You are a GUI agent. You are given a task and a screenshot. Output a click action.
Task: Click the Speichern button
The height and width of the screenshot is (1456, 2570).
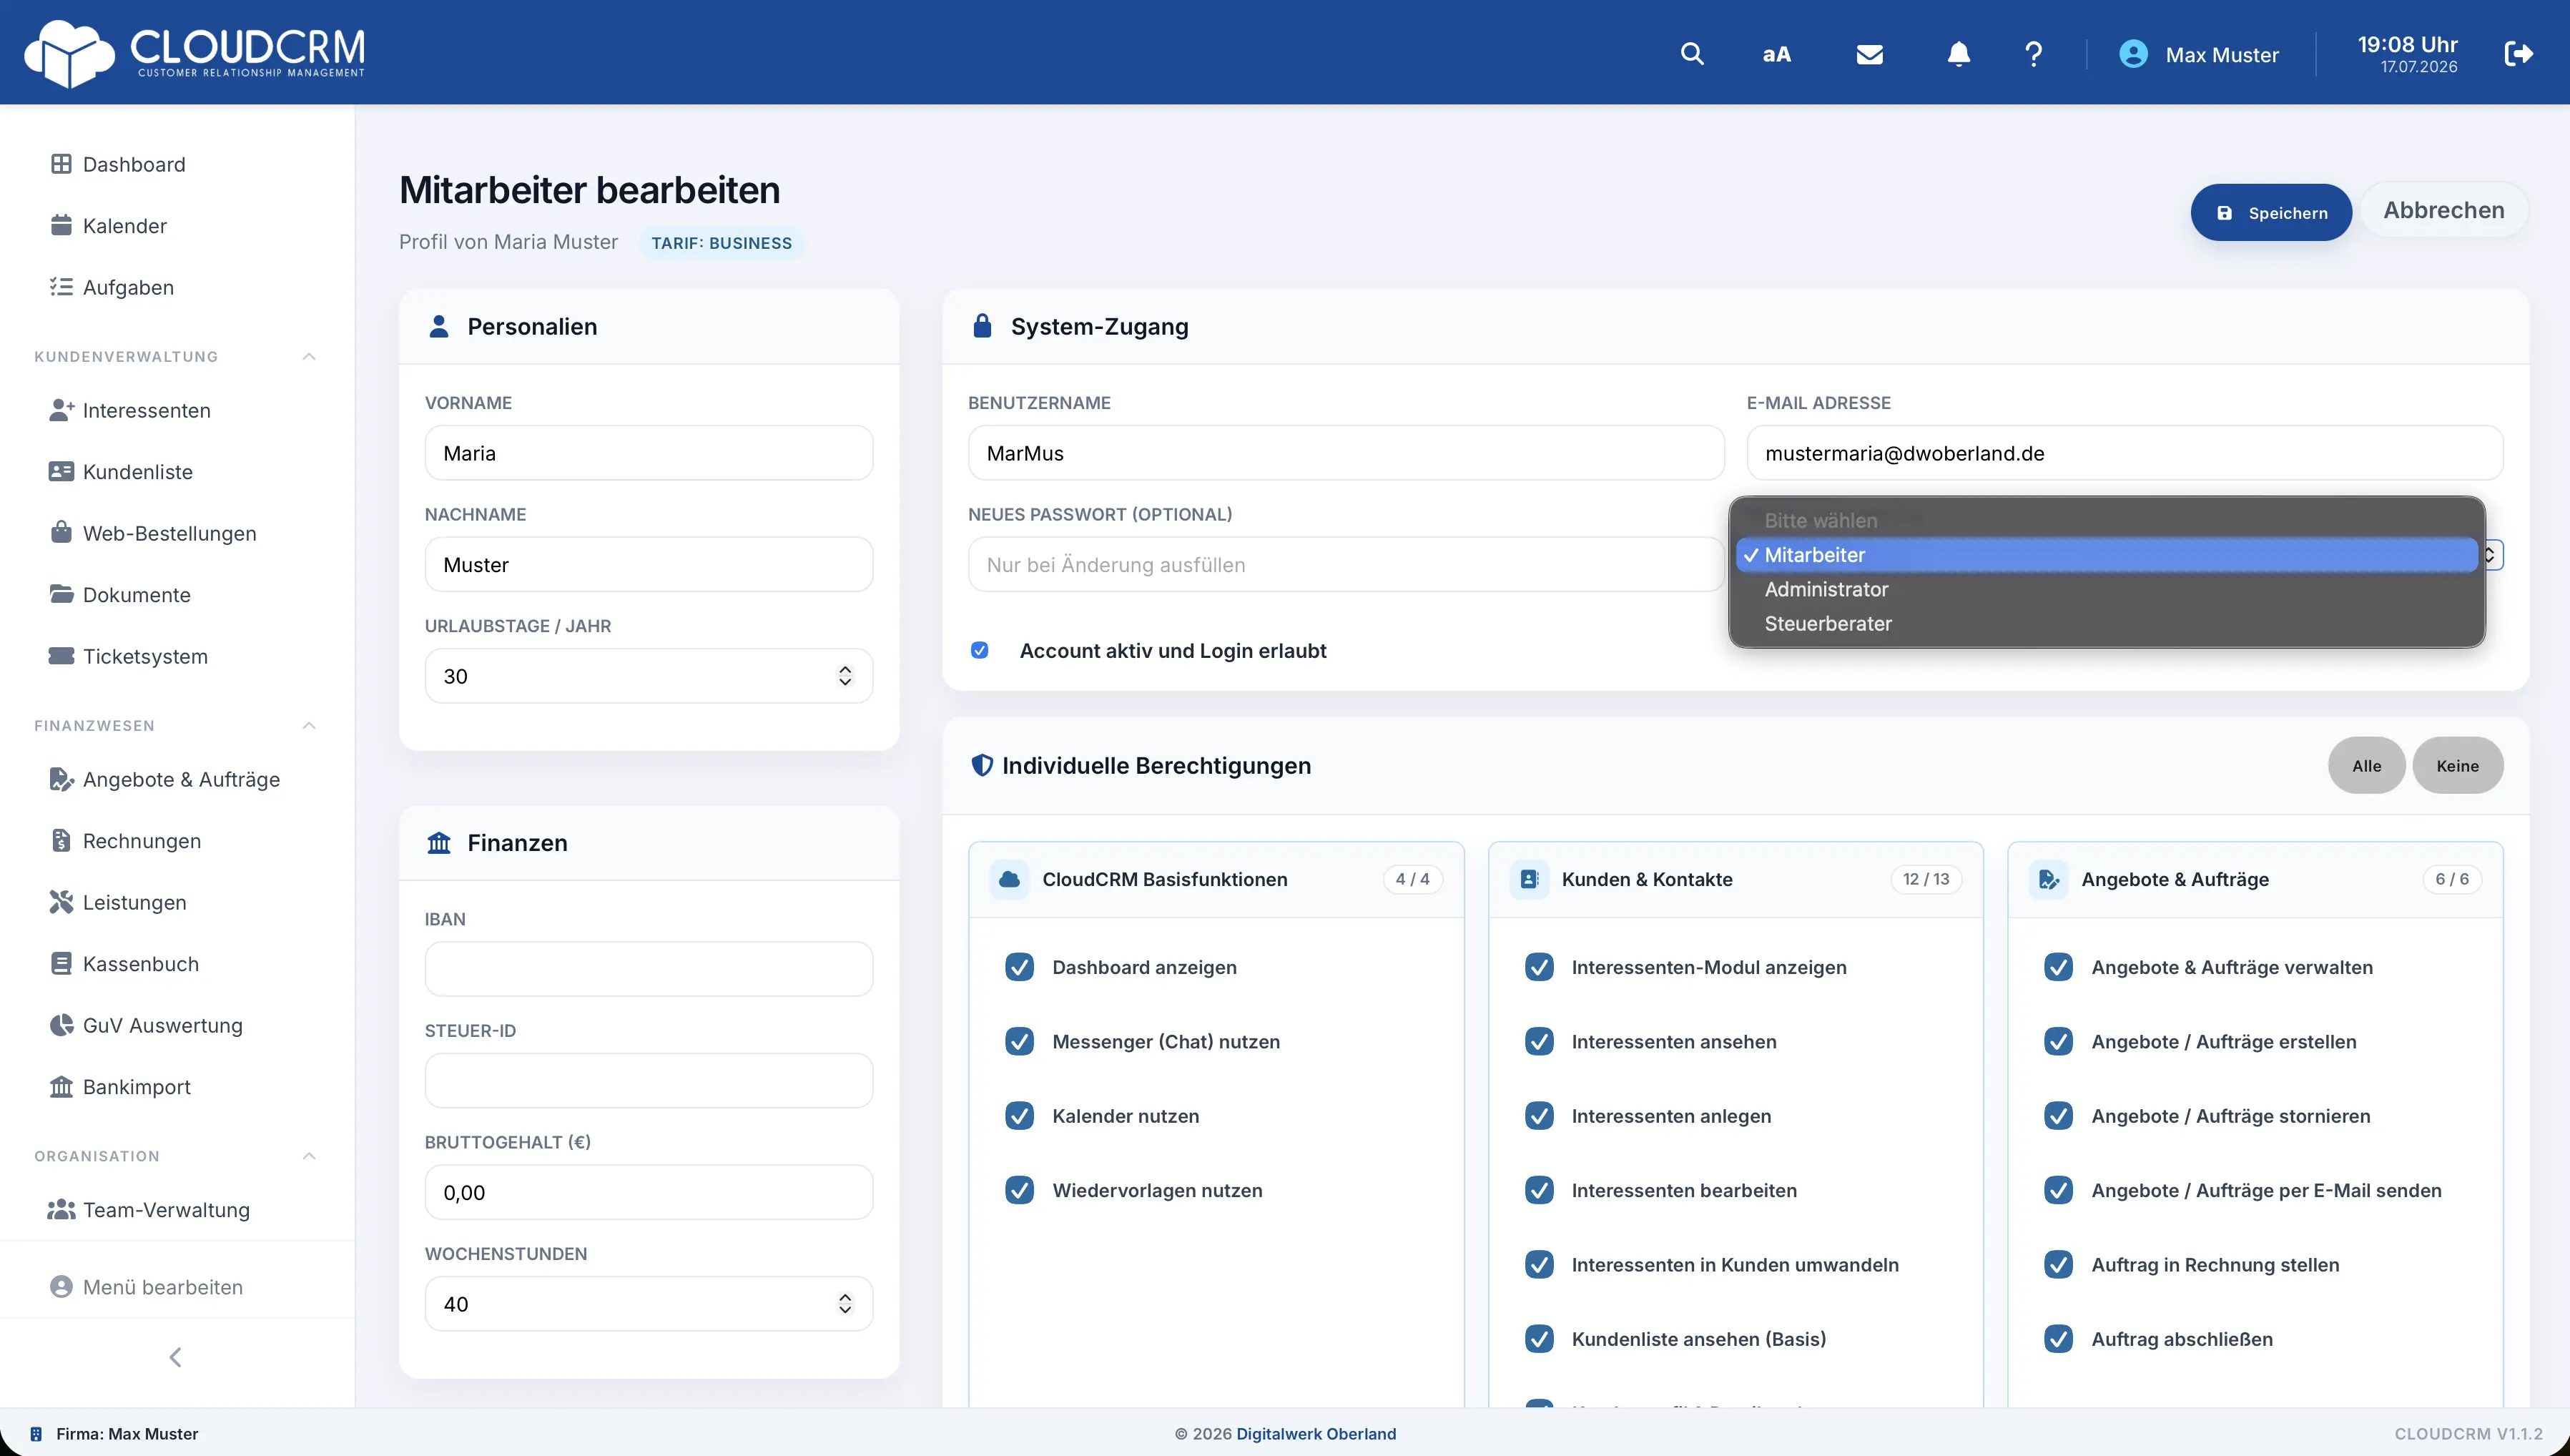point(2271,212)
